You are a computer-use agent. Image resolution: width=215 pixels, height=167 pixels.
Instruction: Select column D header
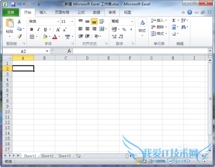pos(87,58)
